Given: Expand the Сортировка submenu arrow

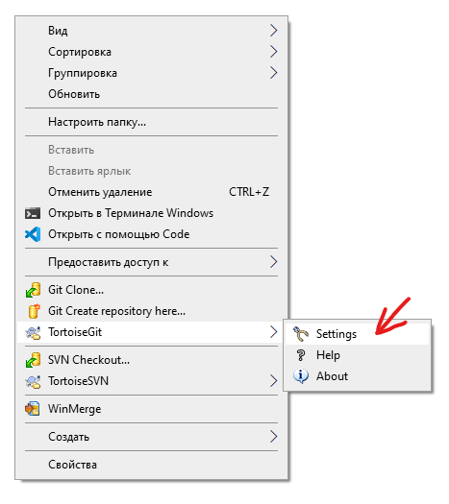Looking at the screenshot, I should (x=273, y=52).
